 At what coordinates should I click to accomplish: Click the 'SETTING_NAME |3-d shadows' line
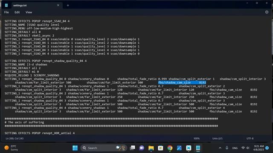pyautogui.click(x=26, y=65)
